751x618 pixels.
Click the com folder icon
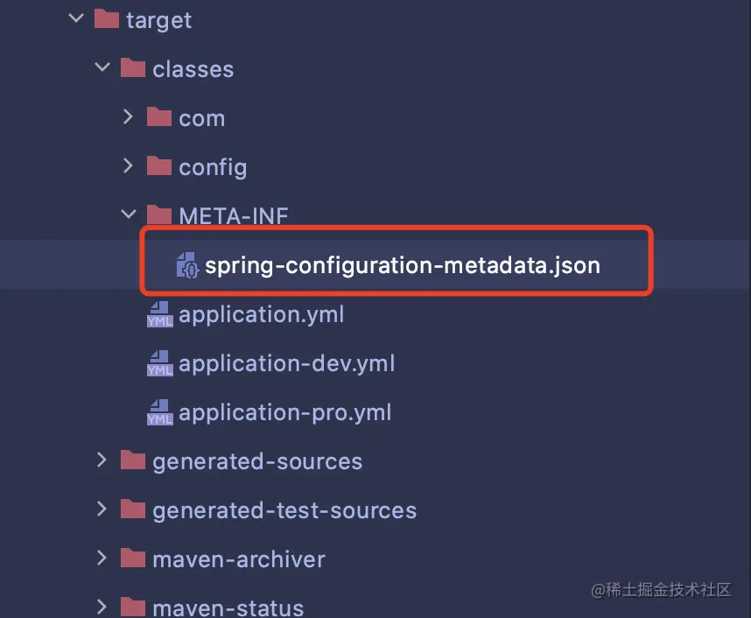(x=159, y=117)
